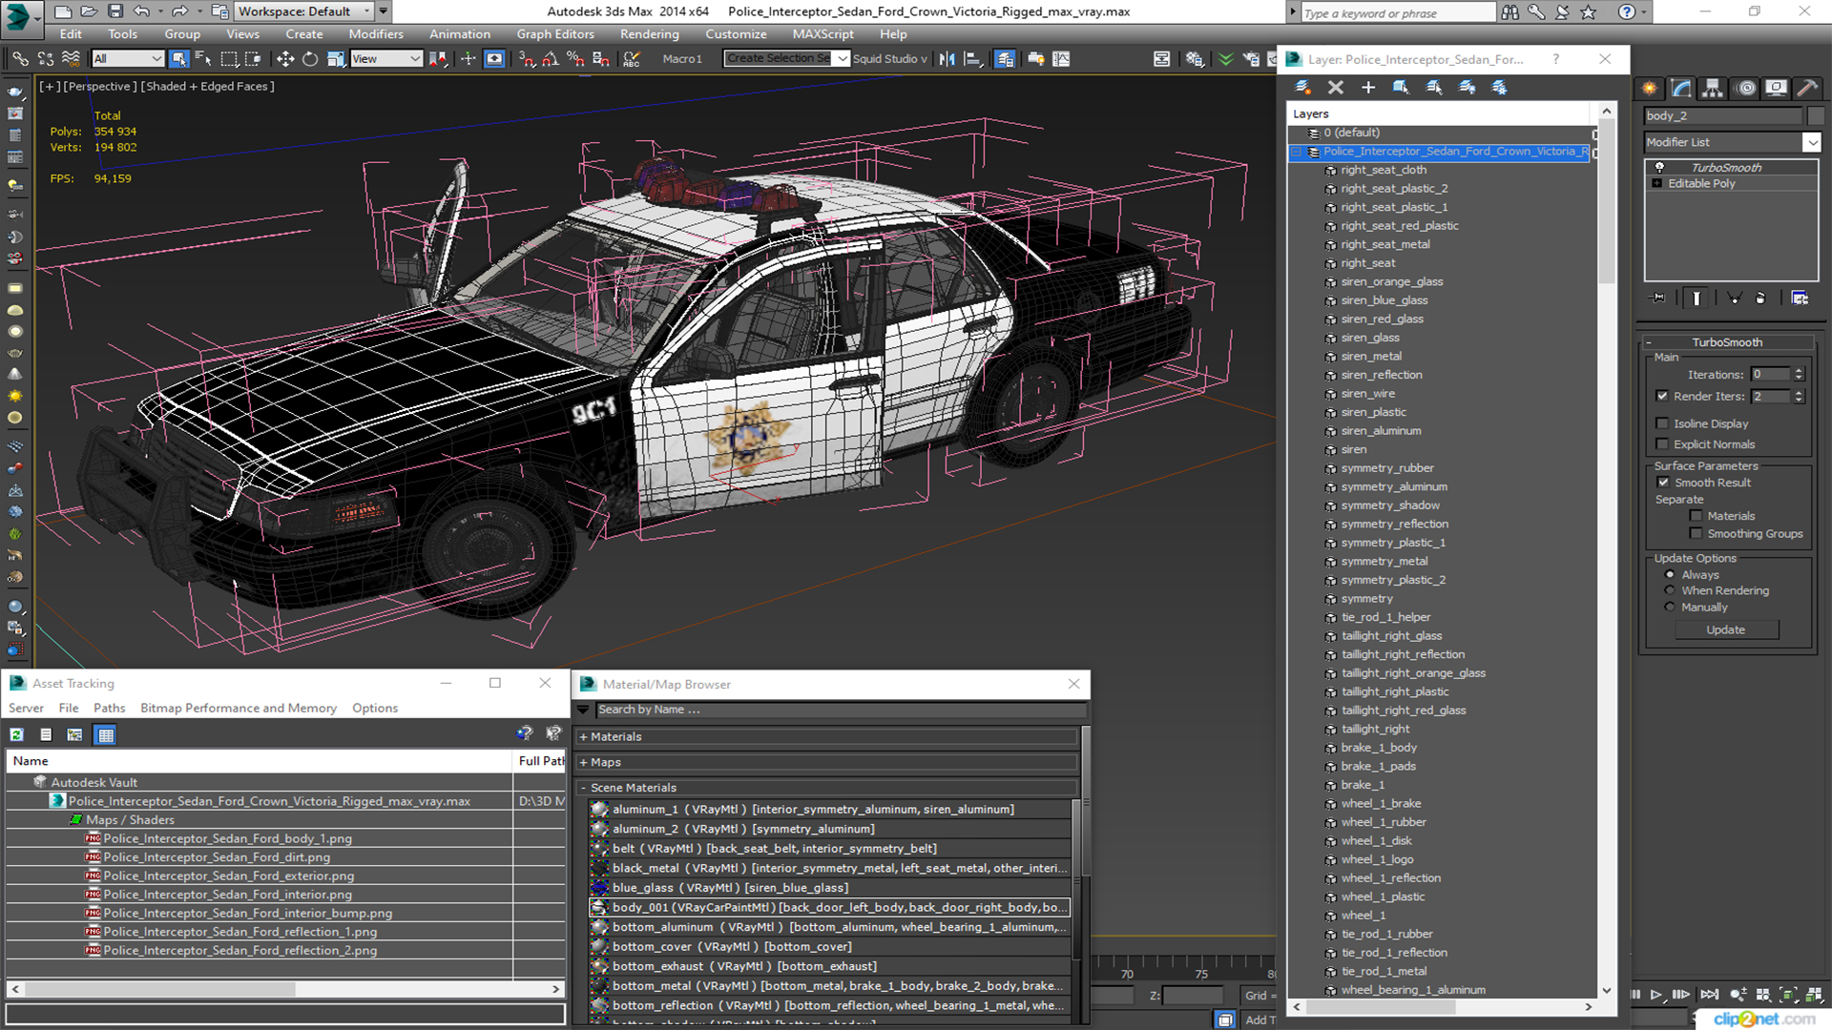Screen dimensions: 1832x1030
Task: Click Configure Modifier Sets icon
Action: coord(1800,299)
